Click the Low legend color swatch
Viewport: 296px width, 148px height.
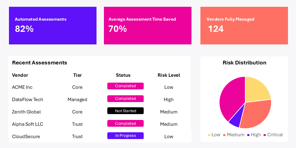click(x=209, y=135)
